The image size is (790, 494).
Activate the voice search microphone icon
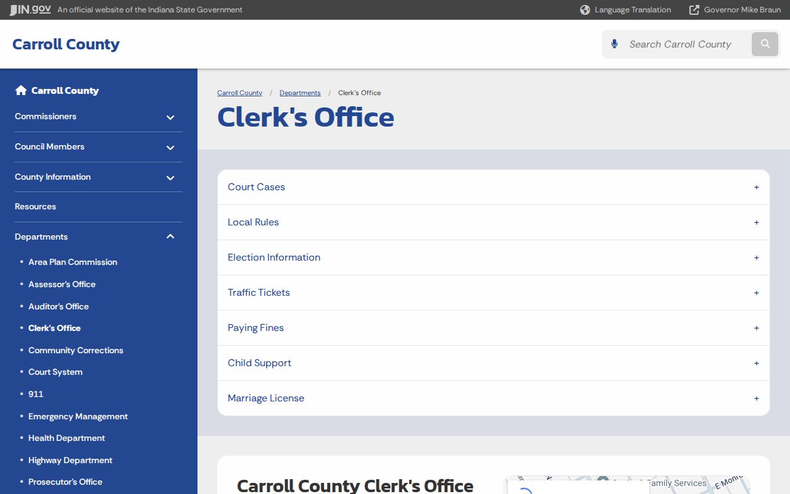coord(614,44)
